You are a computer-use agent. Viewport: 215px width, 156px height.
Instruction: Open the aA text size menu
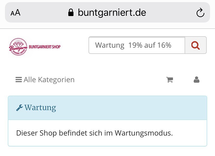16,13
